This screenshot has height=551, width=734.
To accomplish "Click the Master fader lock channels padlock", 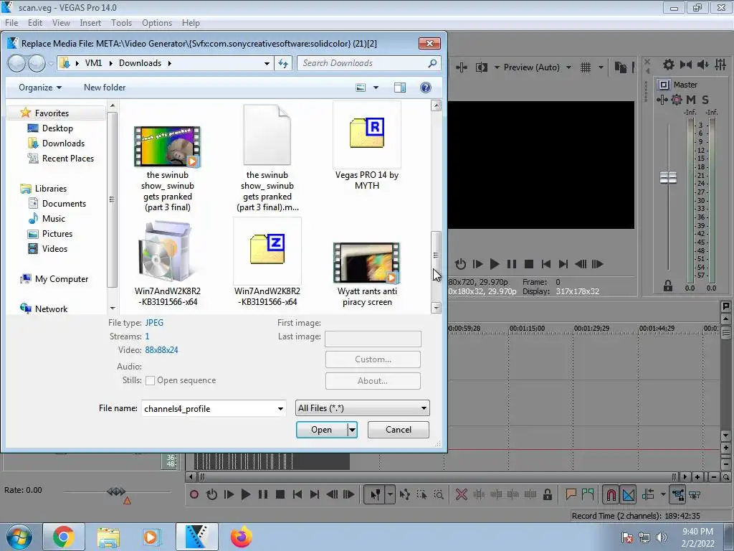I will pyautogui.click(x=668, y=286).
